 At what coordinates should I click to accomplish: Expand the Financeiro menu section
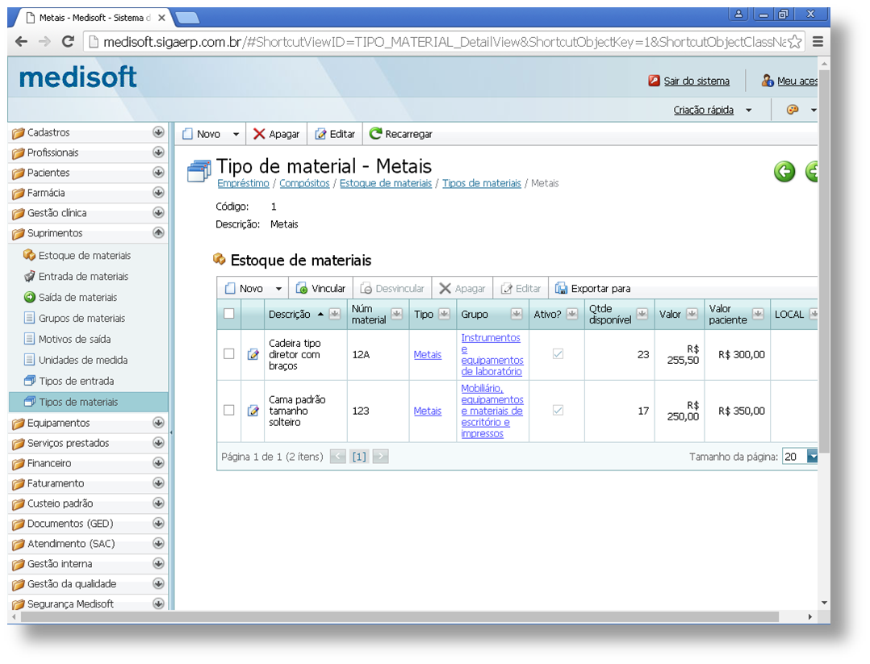[x=158, y=462]
